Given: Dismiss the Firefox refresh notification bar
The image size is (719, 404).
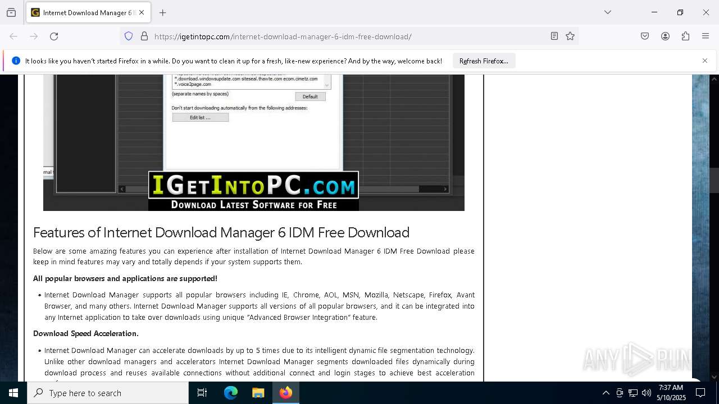Looking at the screenshot, I should pos(705,61).
